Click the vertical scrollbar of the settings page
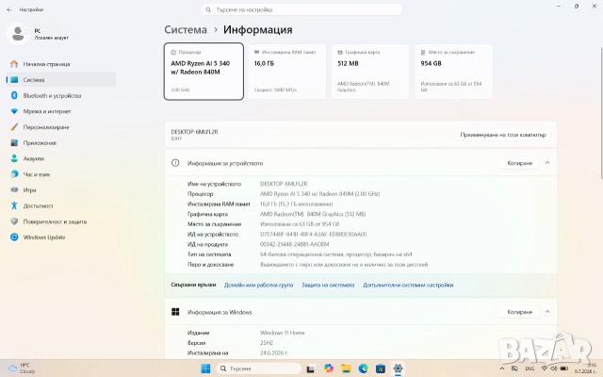 click(601, 113)
